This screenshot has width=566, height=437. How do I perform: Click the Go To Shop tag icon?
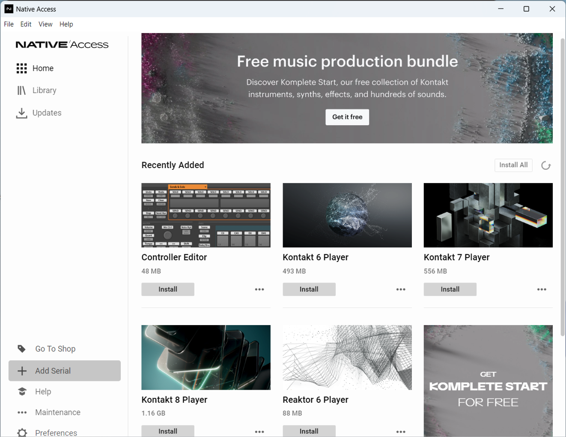[x=22, y=349]
